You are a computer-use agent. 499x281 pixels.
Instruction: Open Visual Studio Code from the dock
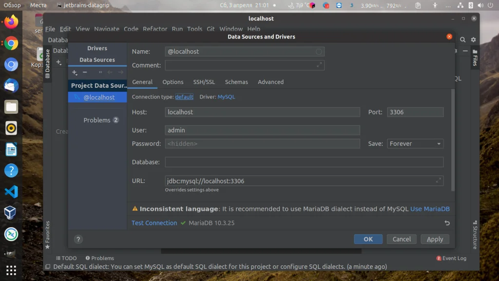pyautogui.click(x=11, y=192)
